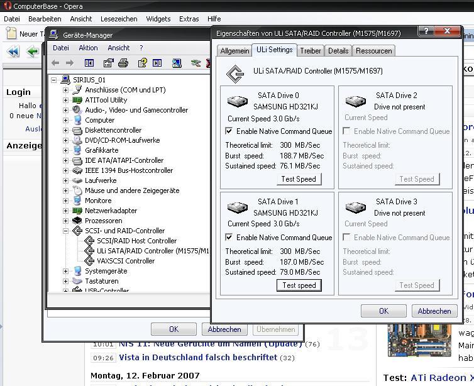The height and width of the screenshot is (386, 474).
Task: Run Test Speed for SATA Drive 0
Action: [299, 179]
